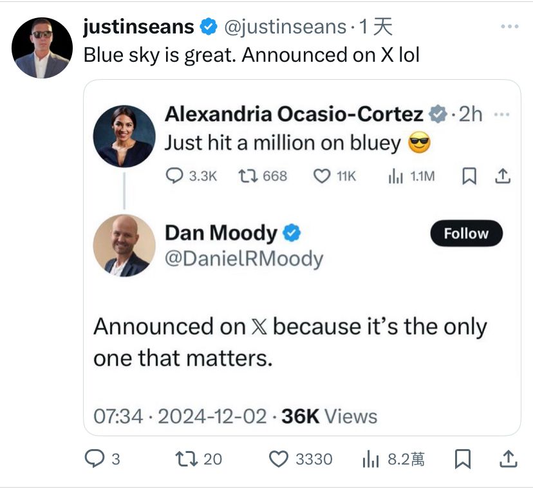Open three-dot menu on AOC's post

(x=500, y=115)
